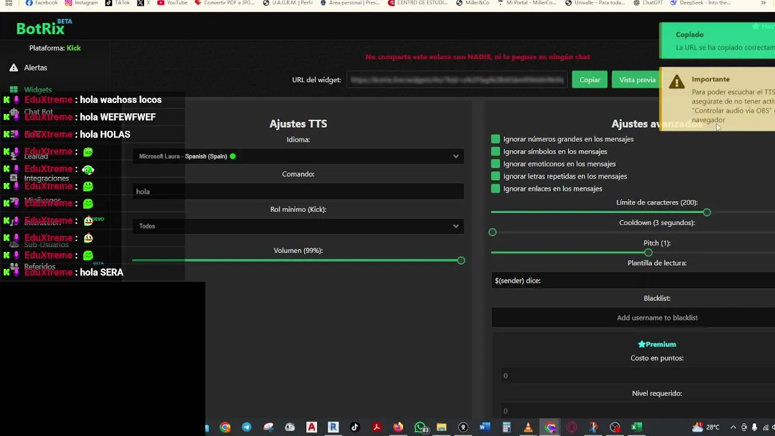Screen dimensions: 775x436
Task: Open Firefox from the taskbar
Action: (398, 428)
